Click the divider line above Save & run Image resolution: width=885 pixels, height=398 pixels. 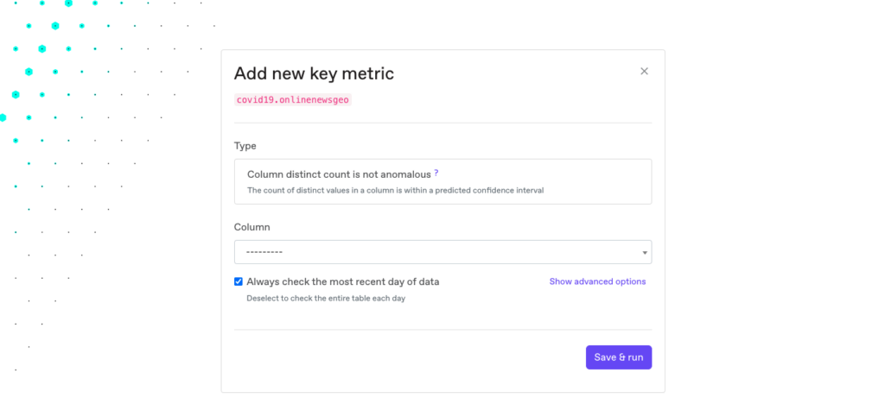click(442, 329)
